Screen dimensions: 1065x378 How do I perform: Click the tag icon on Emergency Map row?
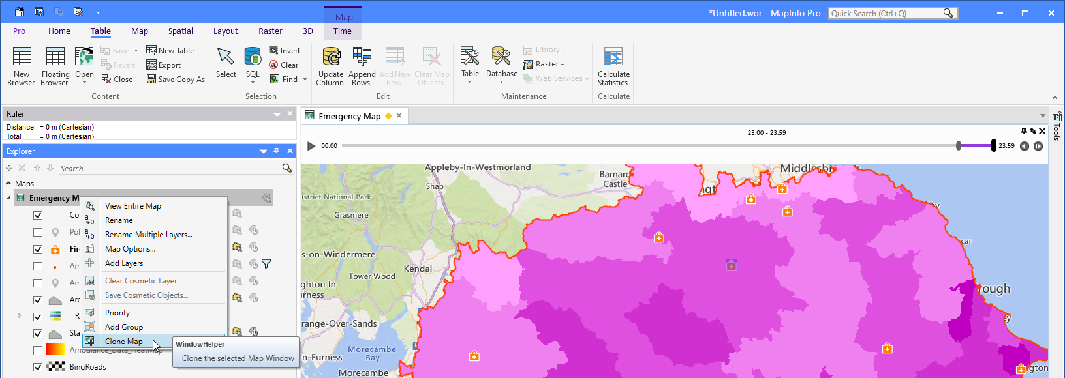point(266,198)
